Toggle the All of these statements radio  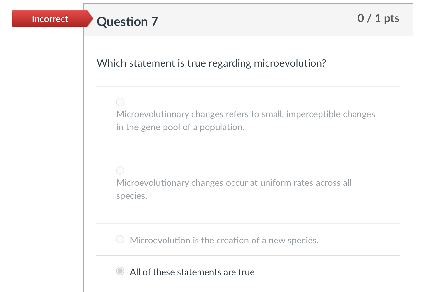click(x=120, y=271)
